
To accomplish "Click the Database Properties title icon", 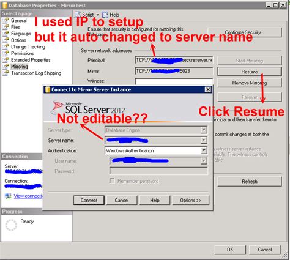I will pos(4,5).
